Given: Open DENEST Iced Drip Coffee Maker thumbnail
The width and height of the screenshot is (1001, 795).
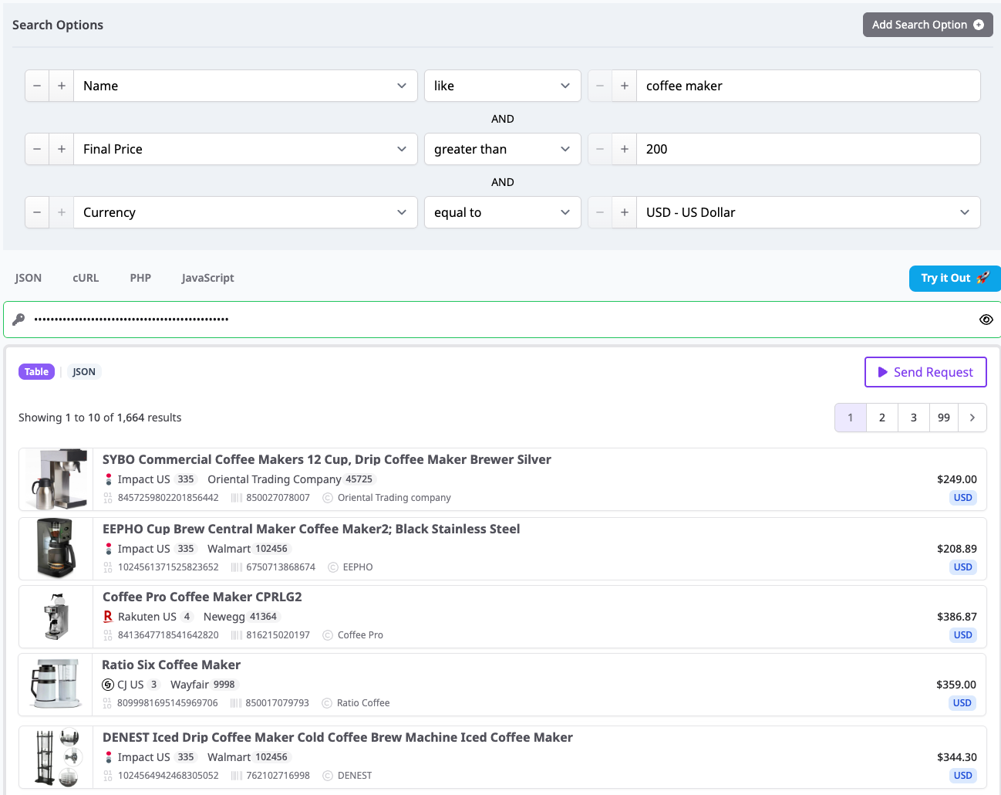Looking at the screenshot, I should [56, 757].
